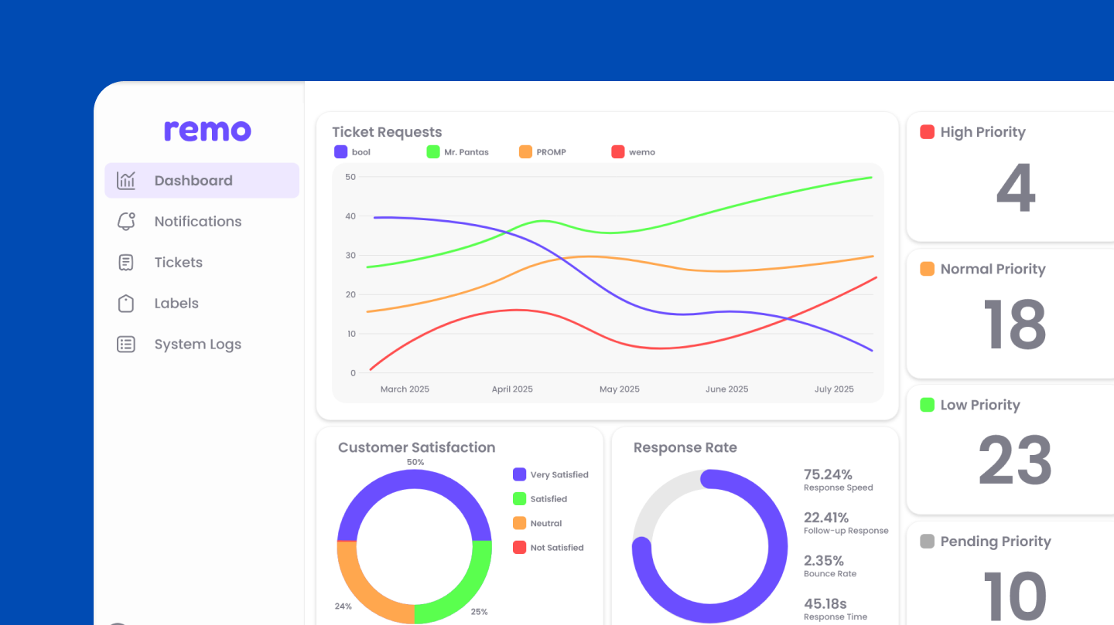The width and height of the screenshot is (1114, 625).
Task: Open the Notifications menu item
Action: (x=197, y=222)
